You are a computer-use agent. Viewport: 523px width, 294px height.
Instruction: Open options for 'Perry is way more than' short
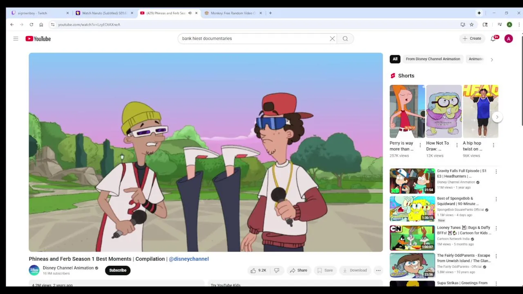(x=420, y=145)
